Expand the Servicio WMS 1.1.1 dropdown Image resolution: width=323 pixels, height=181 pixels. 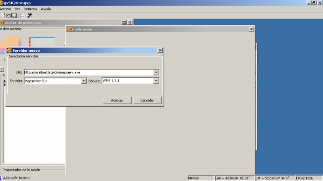[156, 81]
